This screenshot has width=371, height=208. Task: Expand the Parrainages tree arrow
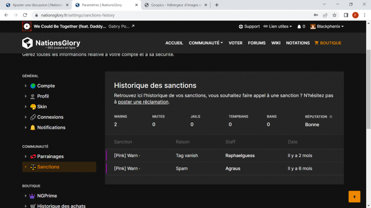click(25, 157)
